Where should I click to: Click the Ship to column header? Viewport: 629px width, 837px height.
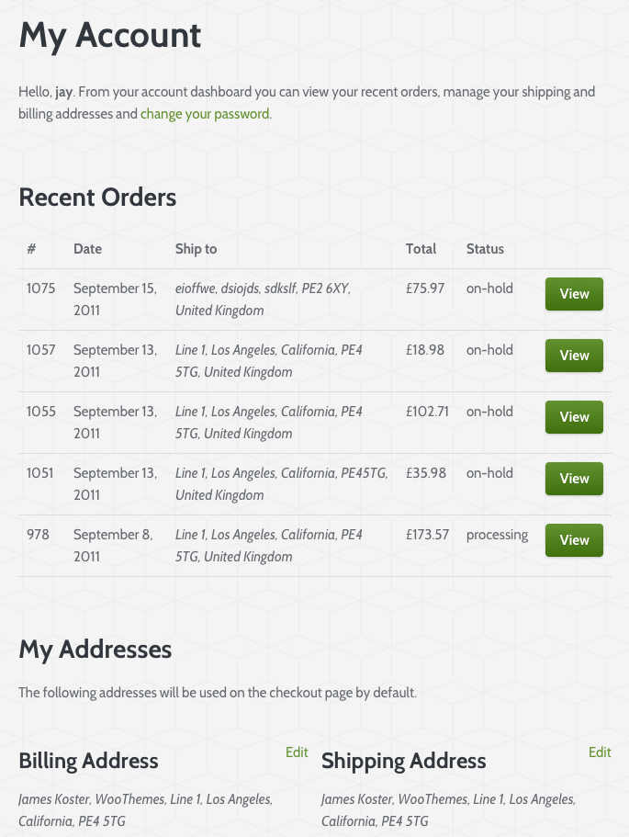(196, 249)
